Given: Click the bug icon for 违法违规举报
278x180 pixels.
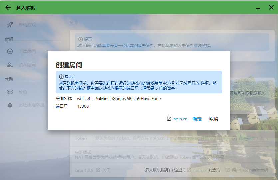Looking at the screenshot, I should click(10, 105).
